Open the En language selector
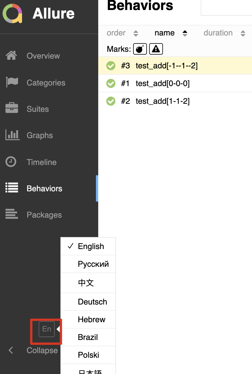Screen dimensions: 252x374 (47, 329)
